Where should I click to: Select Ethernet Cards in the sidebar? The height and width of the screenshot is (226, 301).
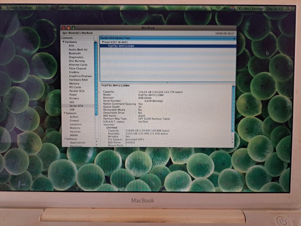[78, 65]
